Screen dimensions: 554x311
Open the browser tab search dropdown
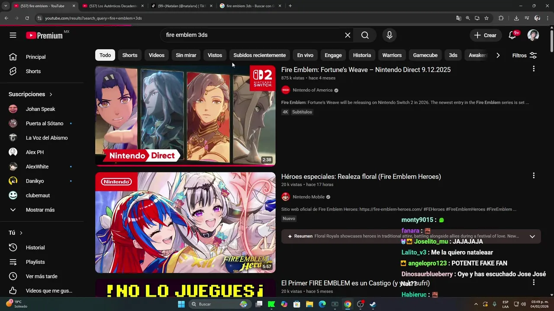(5, 6)
